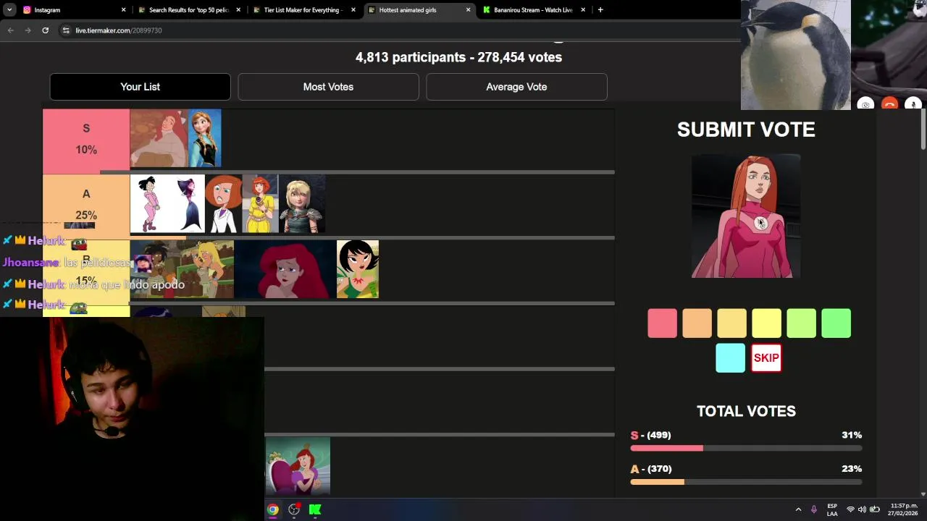Skip voting on this character

point(766,358)
